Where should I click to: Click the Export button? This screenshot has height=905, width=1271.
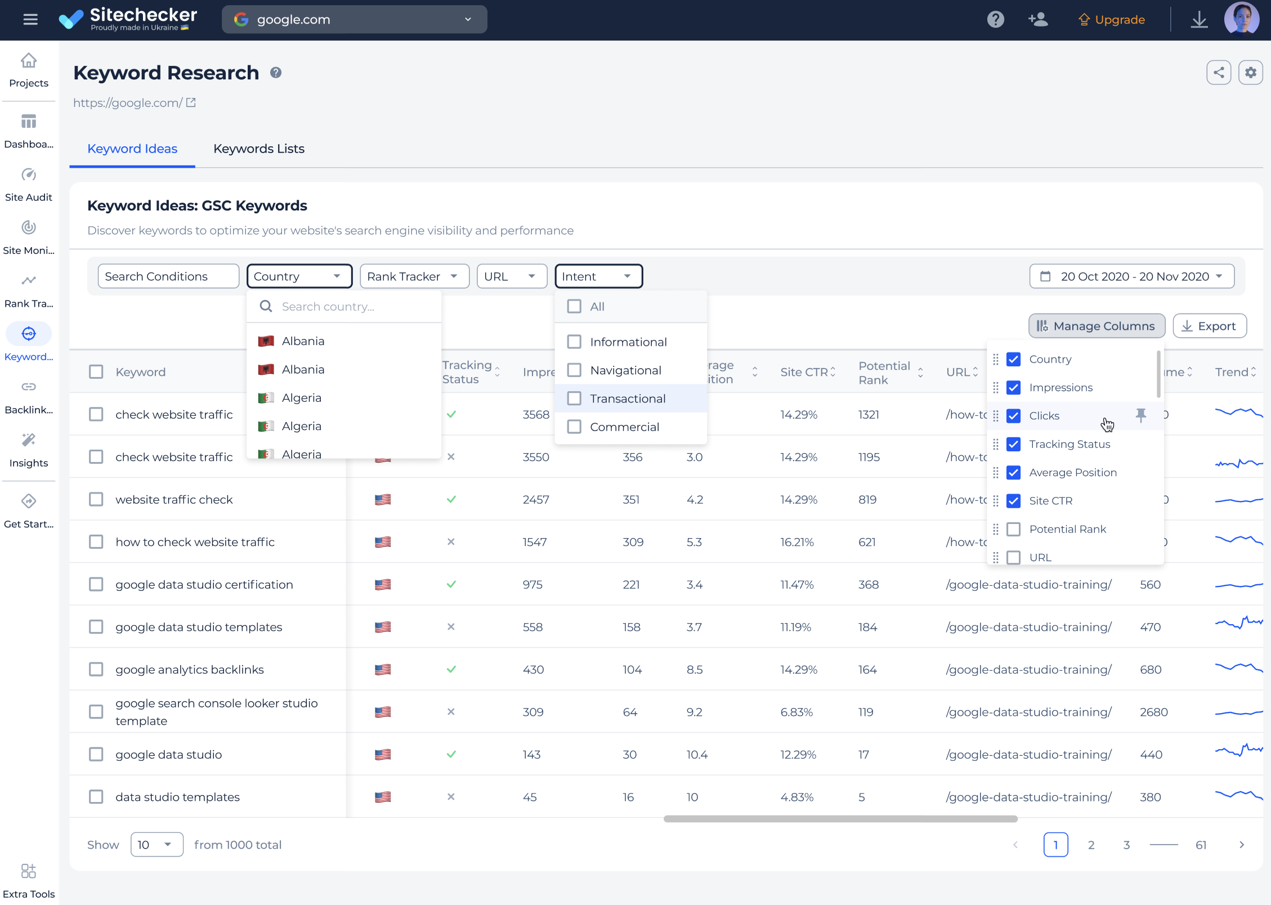click(1209, 326)
